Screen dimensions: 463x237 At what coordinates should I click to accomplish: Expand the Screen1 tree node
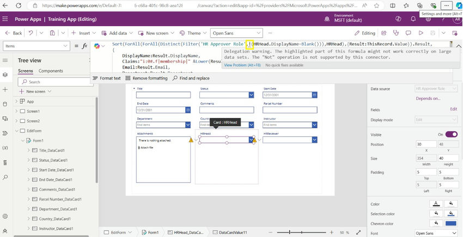16,111
